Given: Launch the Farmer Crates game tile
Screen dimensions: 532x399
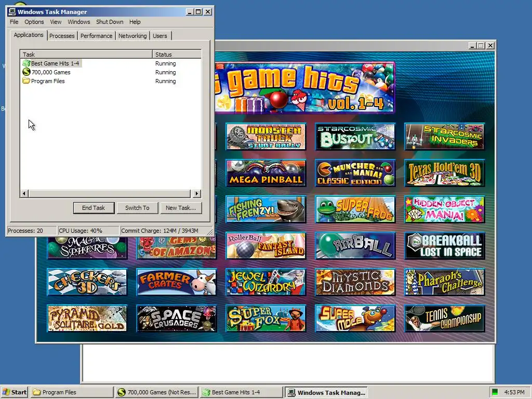Looking at the screenshot, I should coord(177,282).
